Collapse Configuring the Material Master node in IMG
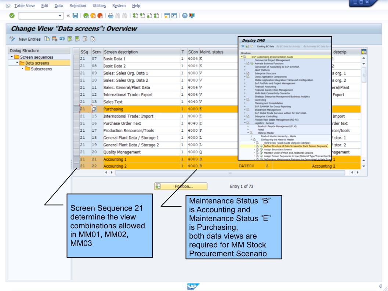This screenshot has height=291, width=388. click(x=251, y=139)
